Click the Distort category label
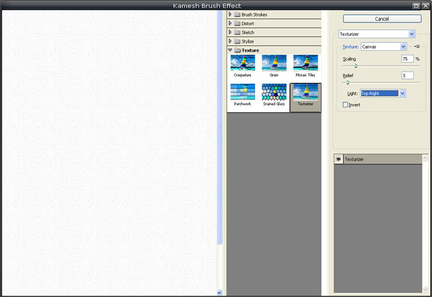The height and width of the screenshot is (297, 432). point(248,24)
